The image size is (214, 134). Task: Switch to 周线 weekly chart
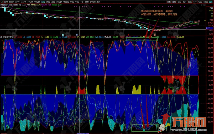point(48,2)
